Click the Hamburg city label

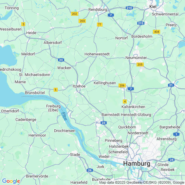pyautogui.click(x=137, y=164)
